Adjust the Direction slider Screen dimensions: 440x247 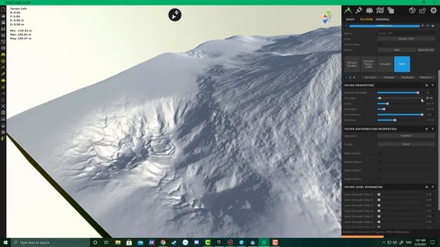pos(399,120)
